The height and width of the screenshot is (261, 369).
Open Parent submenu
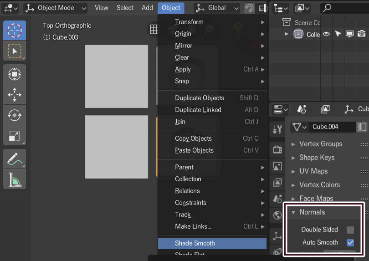point(212,167)
